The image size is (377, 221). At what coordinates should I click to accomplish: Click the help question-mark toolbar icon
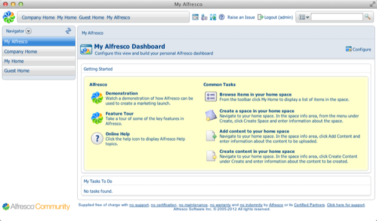(222, 17)
